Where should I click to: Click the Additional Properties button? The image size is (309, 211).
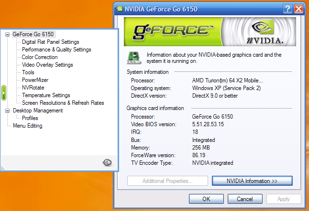(167, 181)
